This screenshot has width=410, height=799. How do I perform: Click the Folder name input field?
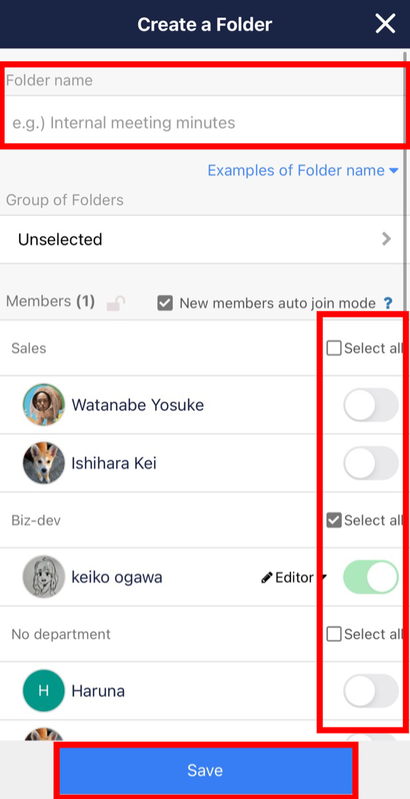click(204, 123)
